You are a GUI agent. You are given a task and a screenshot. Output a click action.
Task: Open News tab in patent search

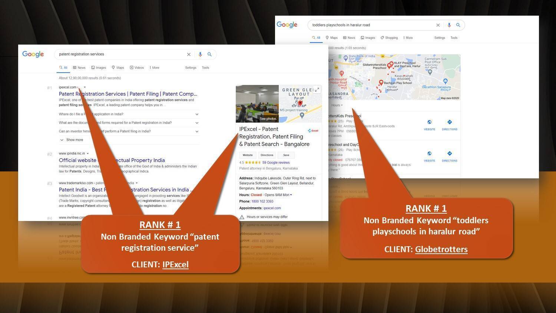click(79, 67)
